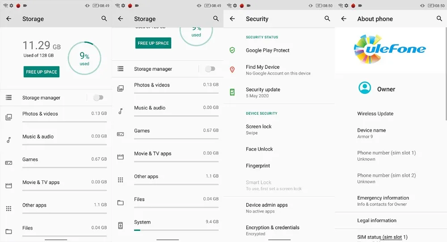Tap Files folder icon in first screen
The image size is (447, 242).
tap(9, 231)
